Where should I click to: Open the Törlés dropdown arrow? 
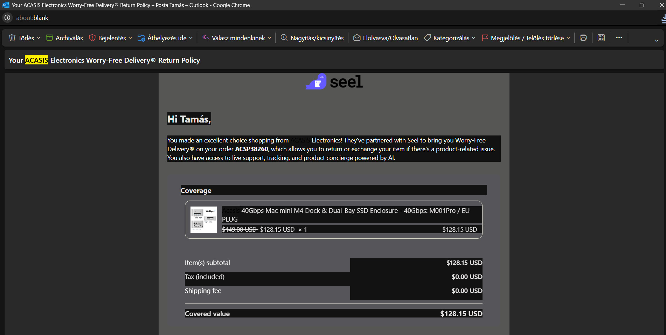point(38,38)
